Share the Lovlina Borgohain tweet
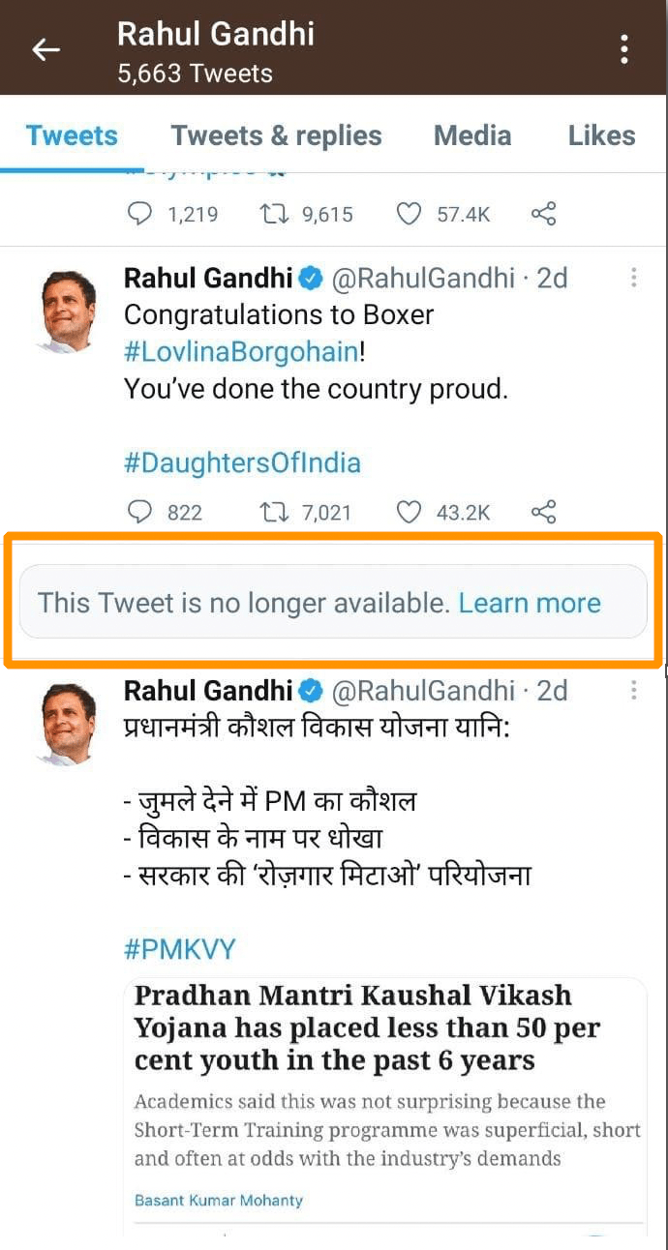Viewport: 668px width, 1250px height. 544,512
